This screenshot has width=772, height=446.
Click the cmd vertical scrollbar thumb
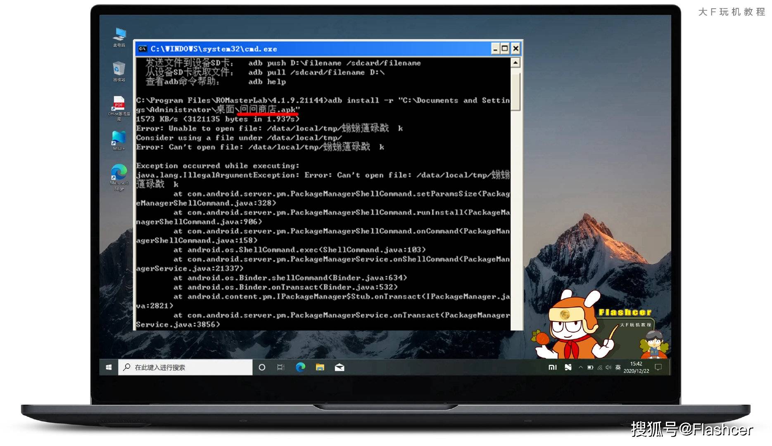click(x=515, y=92)
